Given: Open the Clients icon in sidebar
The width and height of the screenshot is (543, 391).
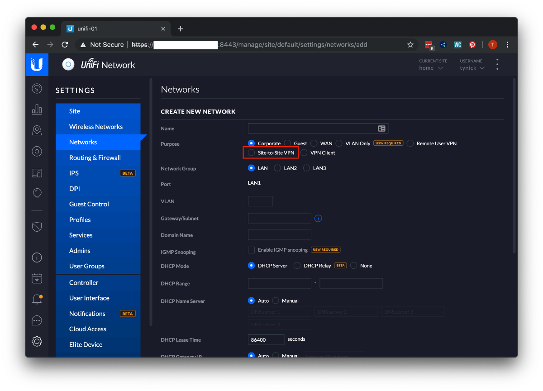Looking at the screenshot, I should coord(37,173).
